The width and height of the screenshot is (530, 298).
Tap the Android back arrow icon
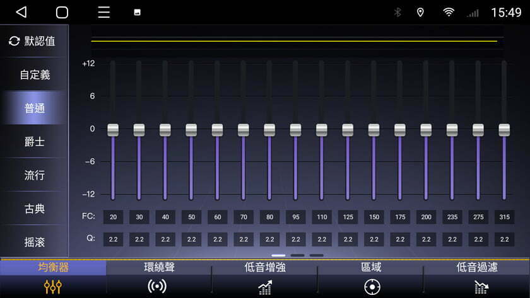click(x=21, y=13)
